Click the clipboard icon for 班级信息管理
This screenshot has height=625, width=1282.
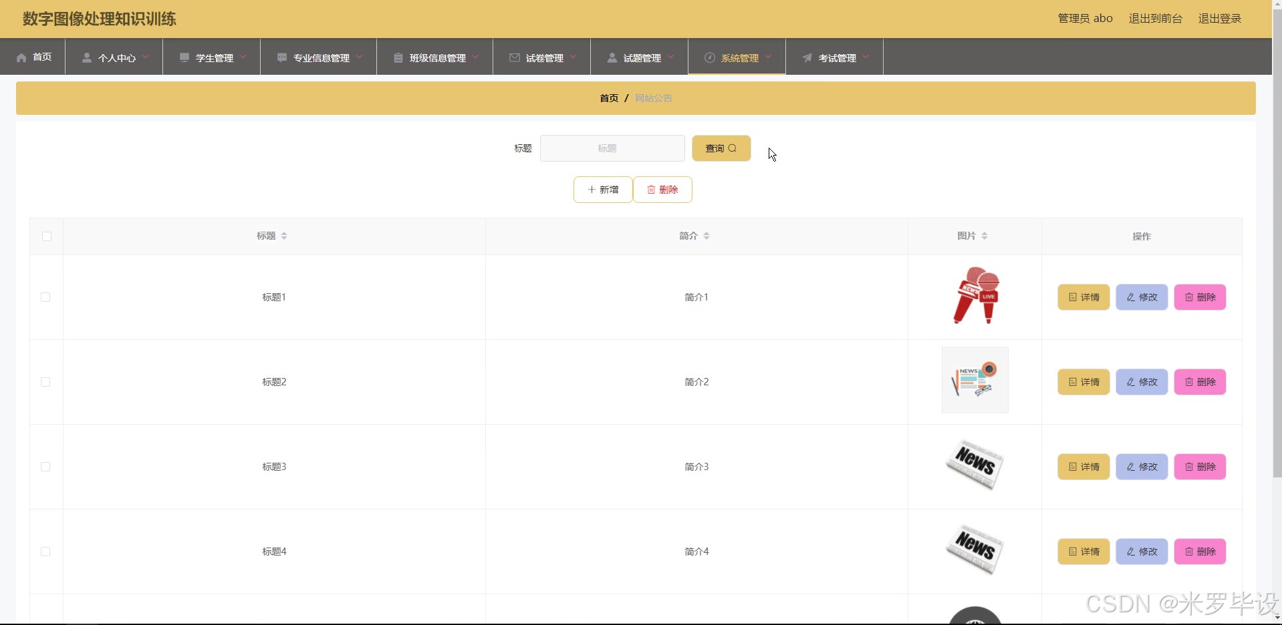click(398, 58)
